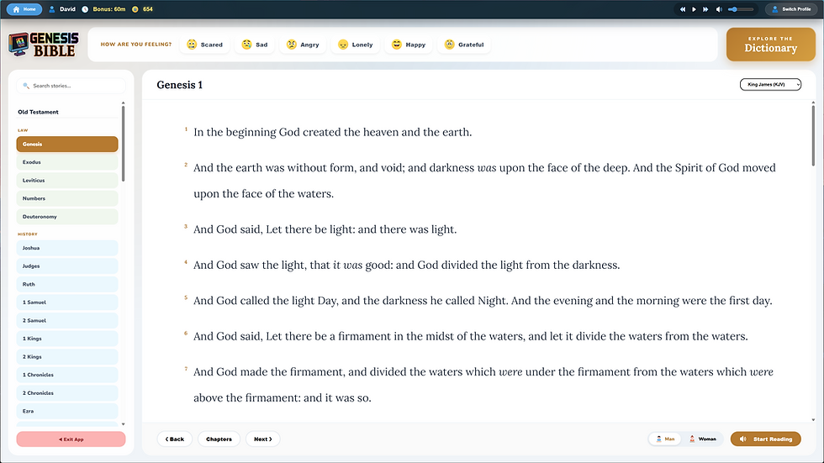Click the search magnifier icon
This screenshot has width=824, height=463.
pos(26,86)
